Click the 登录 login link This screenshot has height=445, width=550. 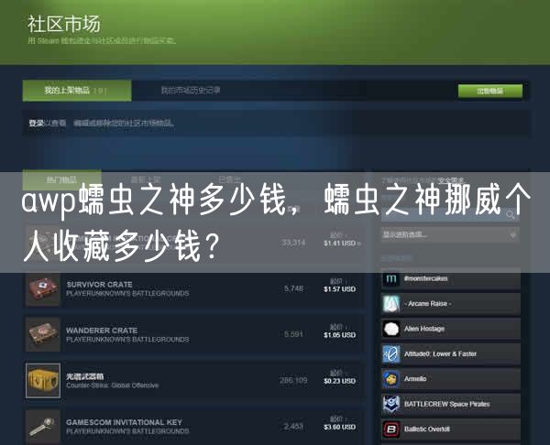[36, 123]
